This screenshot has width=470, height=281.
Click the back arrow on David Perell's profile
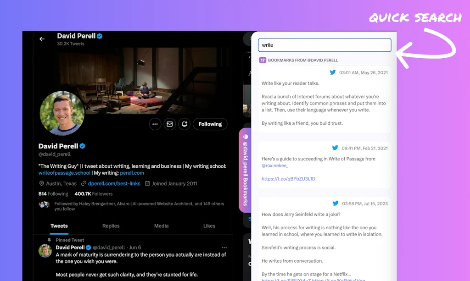[42, 39]
